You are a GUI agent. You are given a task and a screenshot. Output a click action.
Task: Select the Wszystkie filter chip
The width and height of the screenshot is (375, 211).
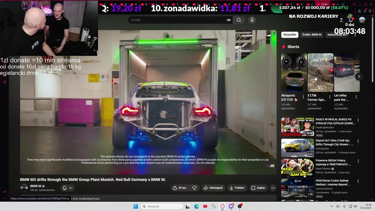coord(290,35)
